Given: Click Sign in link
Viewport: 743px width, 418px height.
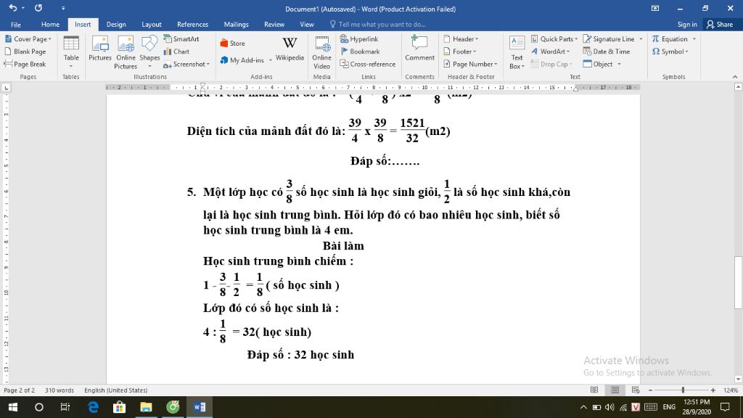Looking at the screenshot, I should coord(687,24).
